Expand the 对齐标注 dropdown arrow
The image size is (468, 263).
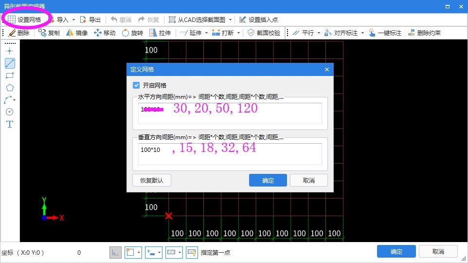point(362,33)
